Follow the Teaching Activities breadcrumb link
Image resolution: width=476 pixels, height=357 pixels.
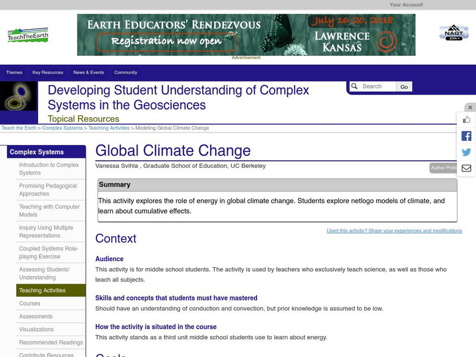(x=109, y=128)
